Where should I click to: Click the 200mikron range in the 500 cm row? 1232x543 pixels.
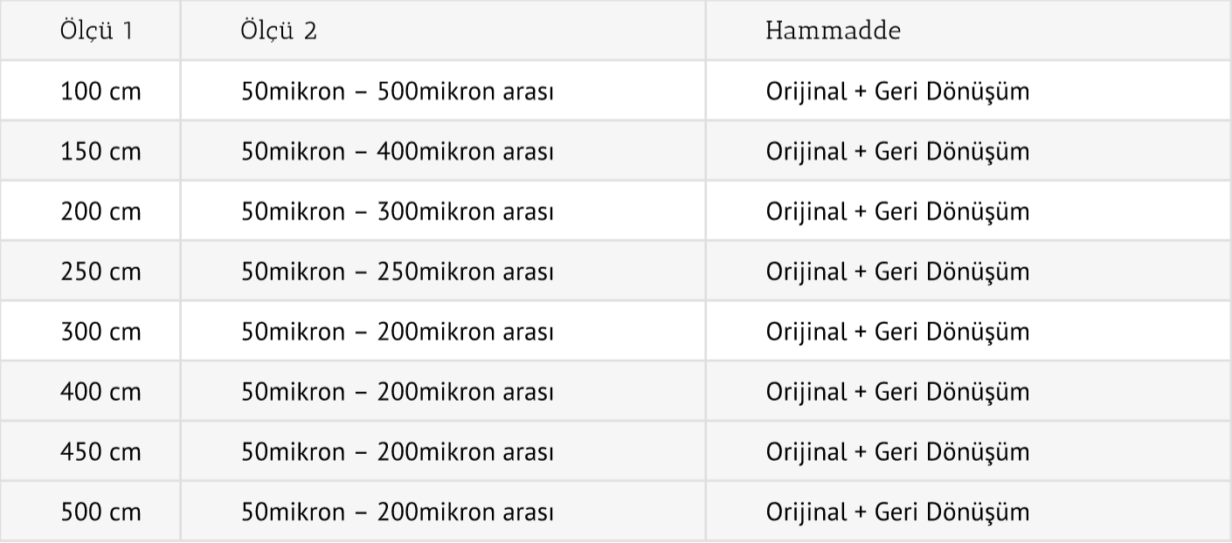tap(398, 512)
